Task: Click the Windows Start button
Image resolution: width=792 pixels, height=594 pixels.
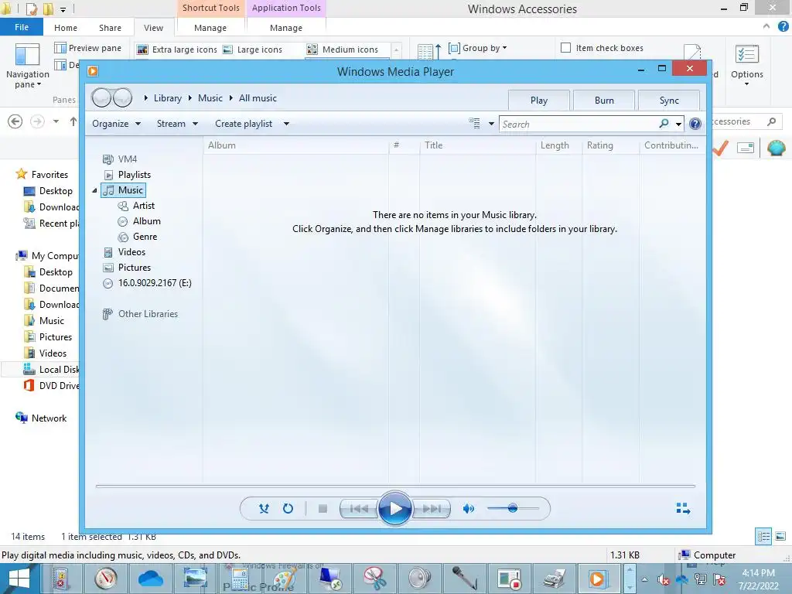Action: [x=19, y=579]
